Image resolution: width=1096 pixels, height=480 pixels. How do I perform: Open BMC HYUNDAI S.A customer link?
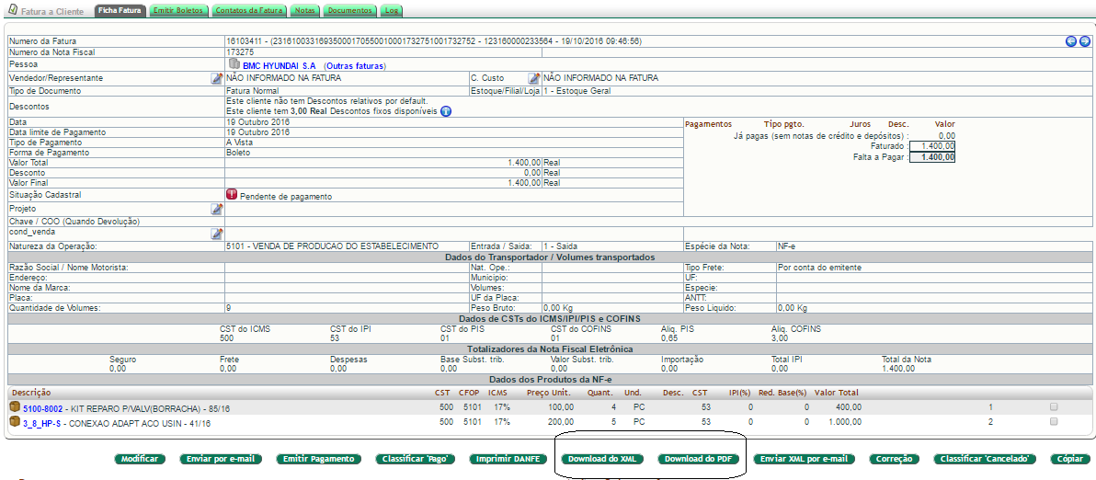279,65
